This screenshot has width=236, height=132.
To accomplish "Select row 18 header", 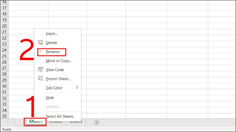I will [x=4, y=14].
